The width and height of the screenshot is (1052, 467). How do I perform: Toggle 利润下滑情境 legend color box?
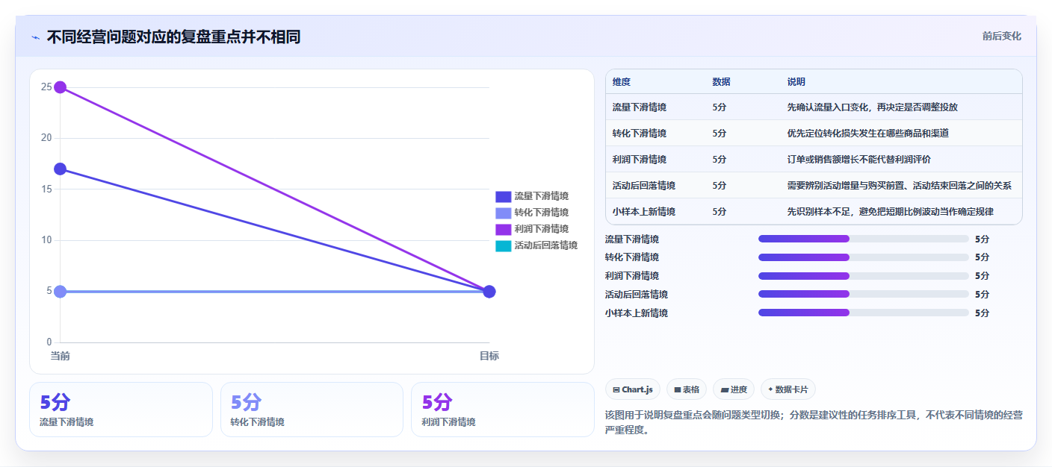pos(503,229)
